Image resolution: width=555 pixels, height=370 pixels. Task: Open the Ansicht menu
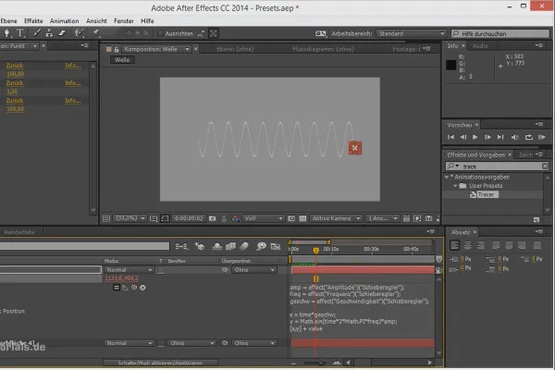(x=96, y=21)
